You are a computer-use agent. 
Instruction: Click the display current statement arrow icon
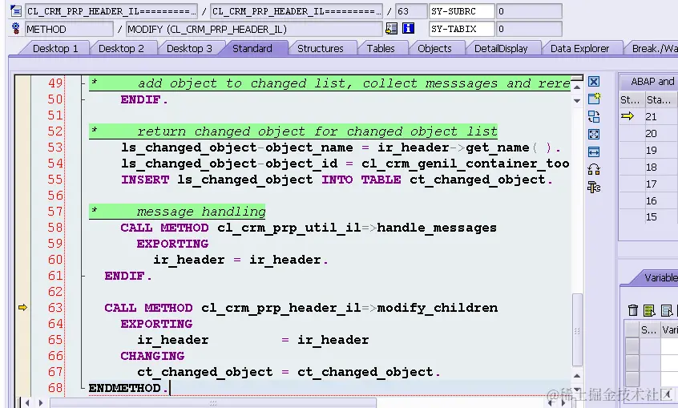click(x=391, y=29)
